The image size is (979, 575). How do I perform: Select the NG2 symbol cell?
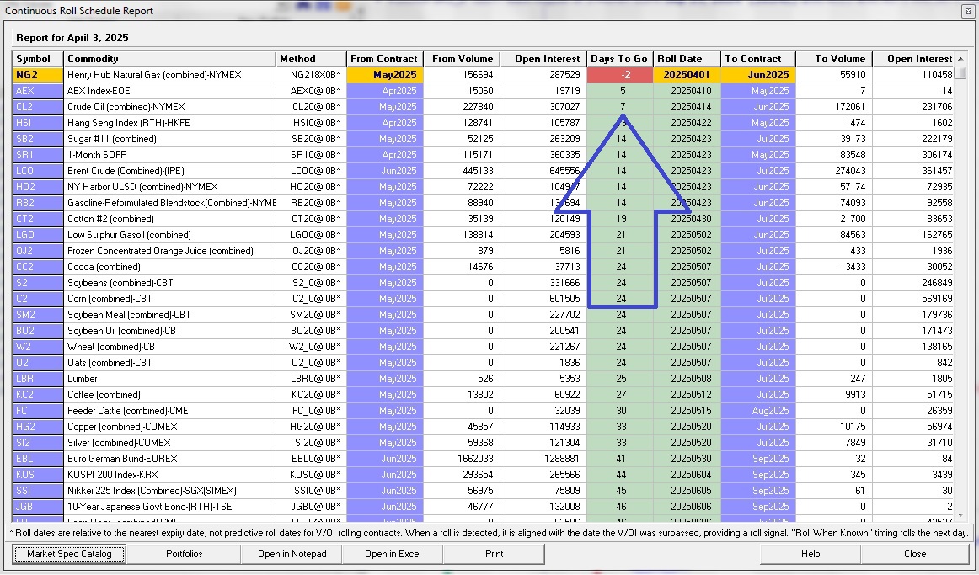(38, 75)
